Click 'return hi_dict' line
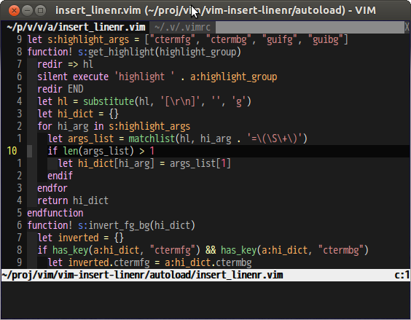411x320 pixels. [x=73, y=200]
